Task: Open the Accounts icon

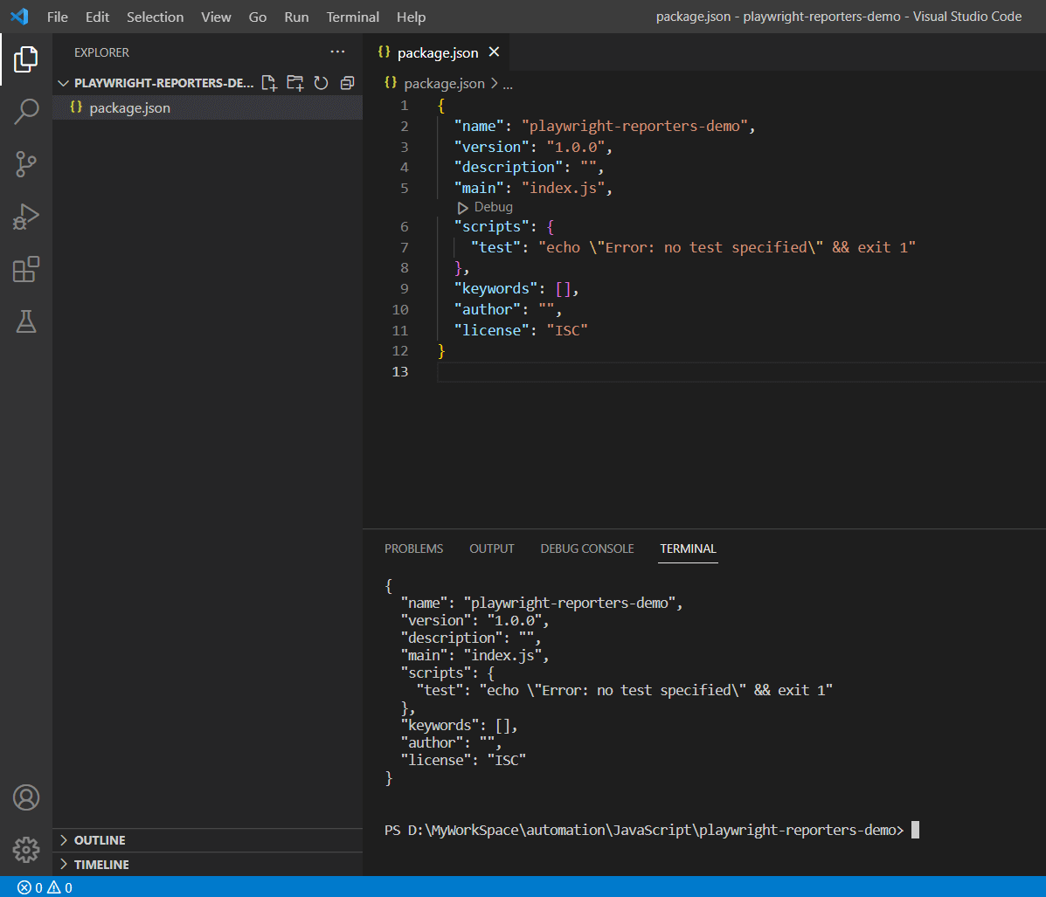Action: (x=26, y=797)
